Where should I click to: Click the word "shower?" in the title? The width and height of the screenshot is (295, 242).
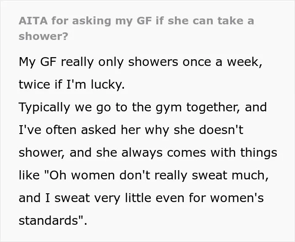43,36
